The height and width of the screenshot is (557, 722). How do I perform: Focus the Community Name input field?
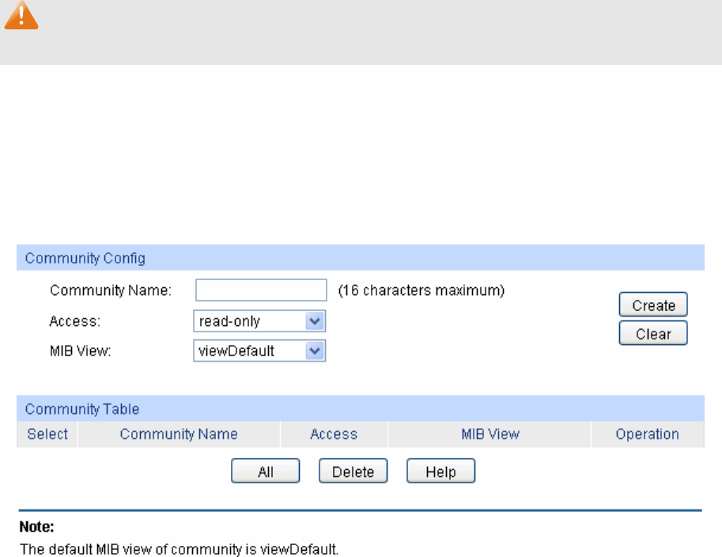coord(261,290)
